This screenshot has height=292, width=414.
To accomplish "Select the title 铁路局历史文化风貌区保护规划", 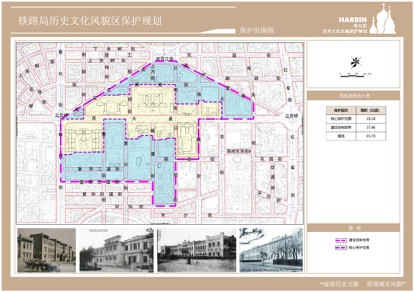I will point(90,21).
